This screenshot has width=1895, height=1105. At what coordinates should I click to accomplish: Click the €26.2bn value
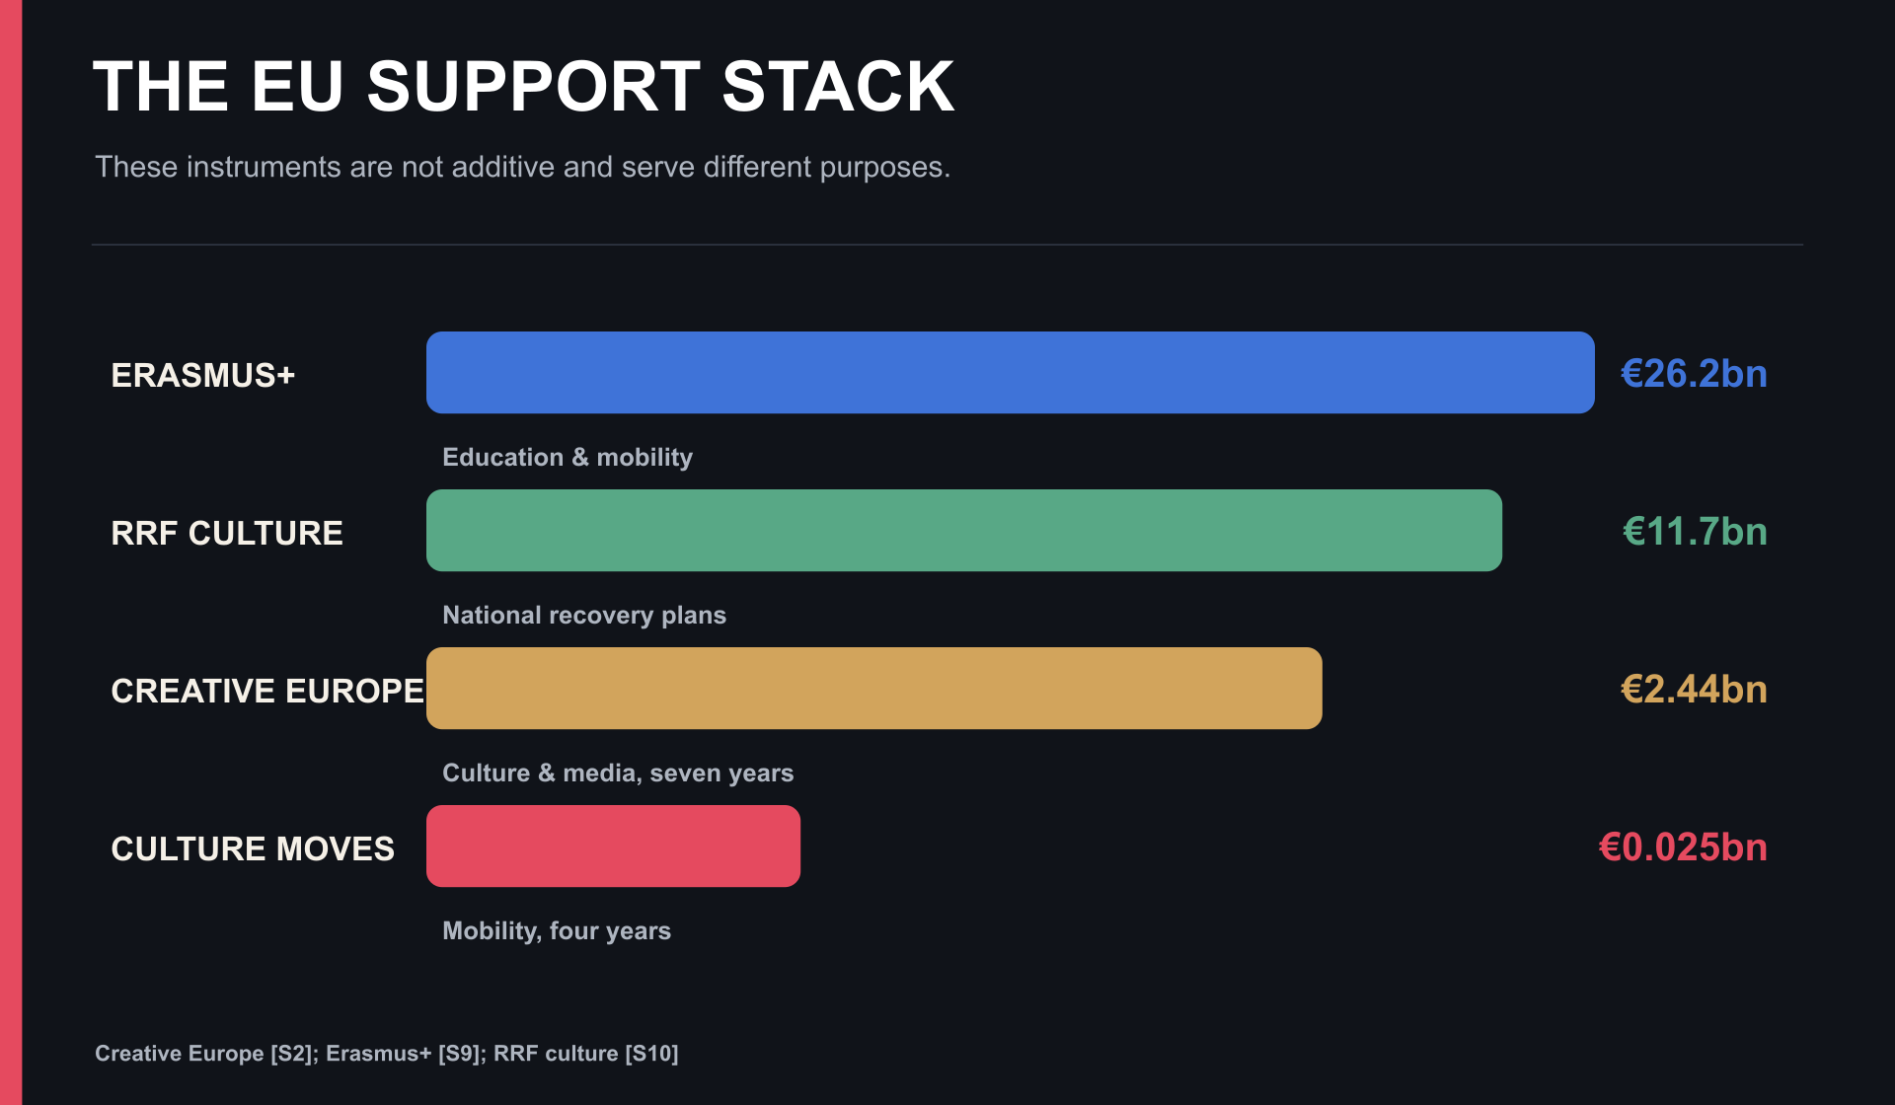tap(1694, 374)
